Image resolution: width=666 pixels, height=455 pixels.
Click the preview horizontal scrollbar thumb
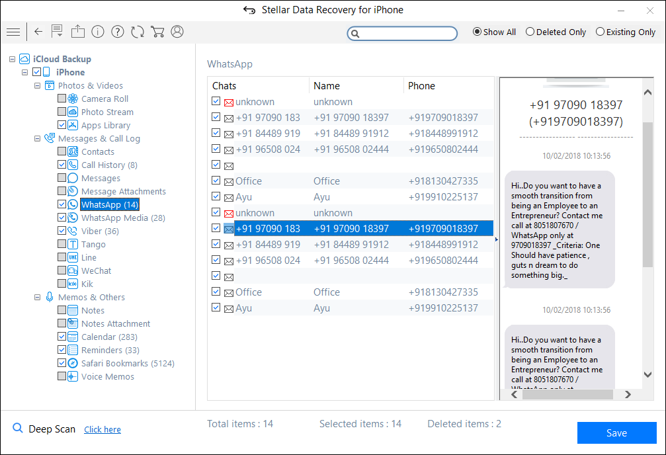click(x=567, y=395)
